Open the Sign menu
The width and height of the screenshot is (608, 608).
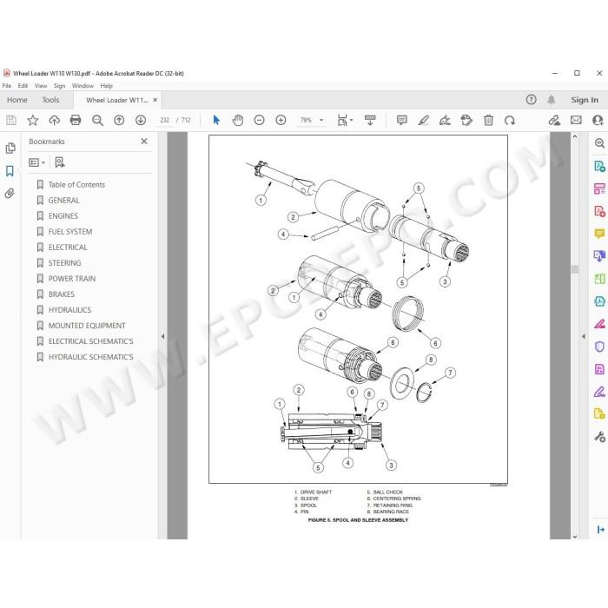click(x=59, y=86)
